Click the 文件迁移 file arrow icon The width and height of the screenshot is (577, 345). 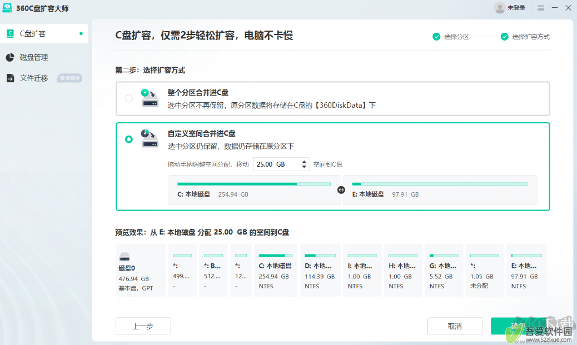point(11,78)
